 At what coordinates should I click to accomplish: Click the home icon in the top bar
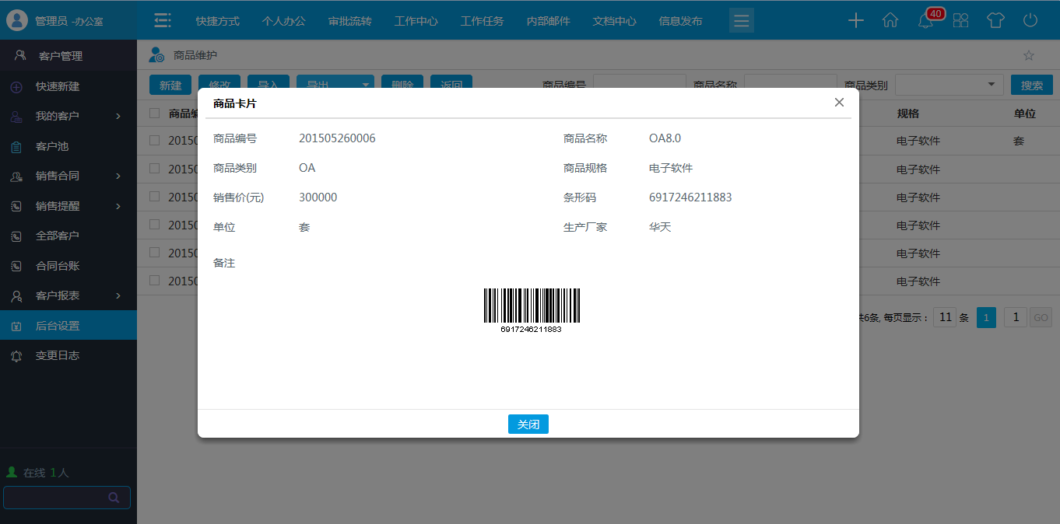890,20
